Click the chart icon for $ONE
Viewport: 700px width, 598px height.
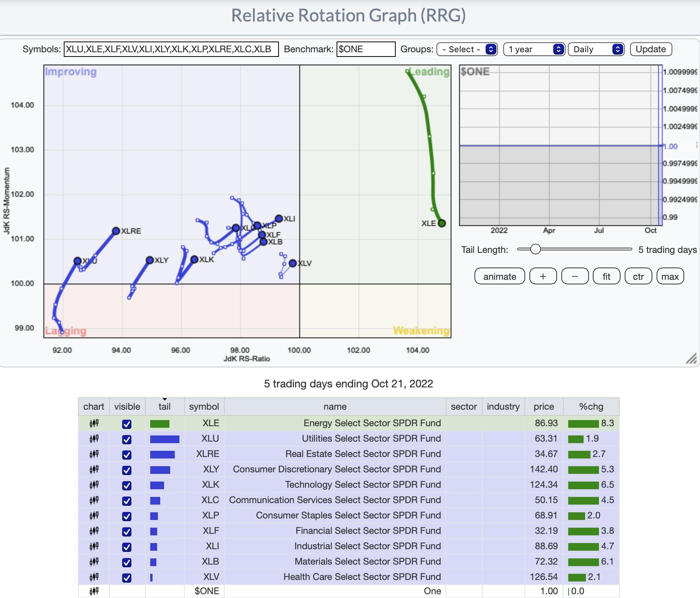tap(94, 591)
